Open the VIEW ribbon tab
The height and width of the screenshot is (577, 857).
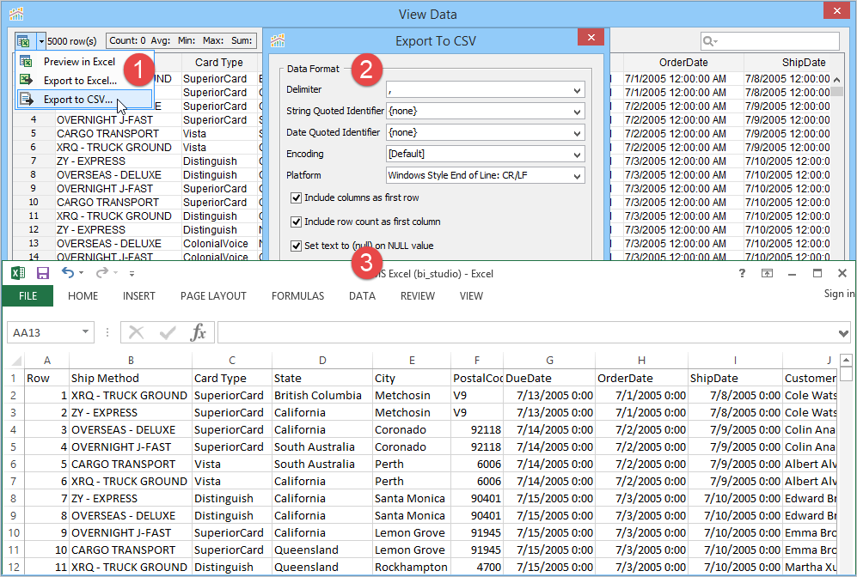click(x=471, y=296)
